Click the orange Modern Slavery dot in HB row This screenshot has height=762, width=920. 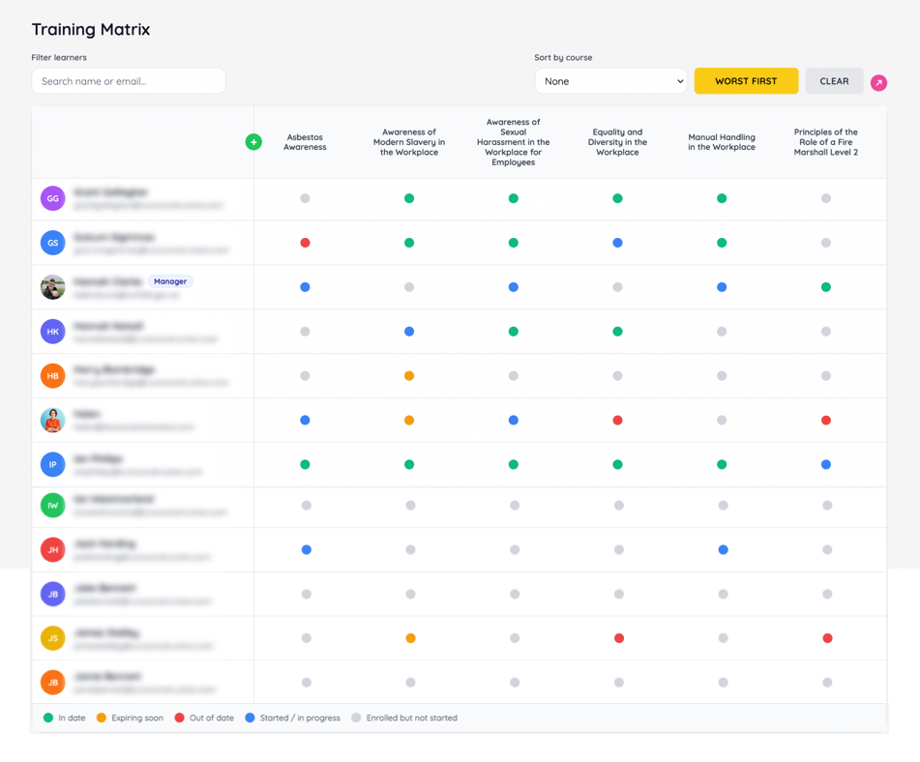pyautogui.click(x=409, y=376)
